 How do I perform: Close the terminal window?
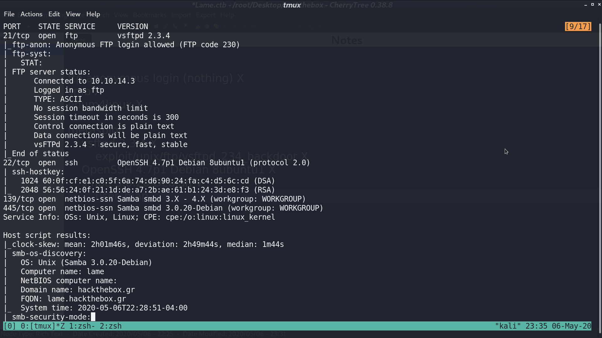coord(599,4)
